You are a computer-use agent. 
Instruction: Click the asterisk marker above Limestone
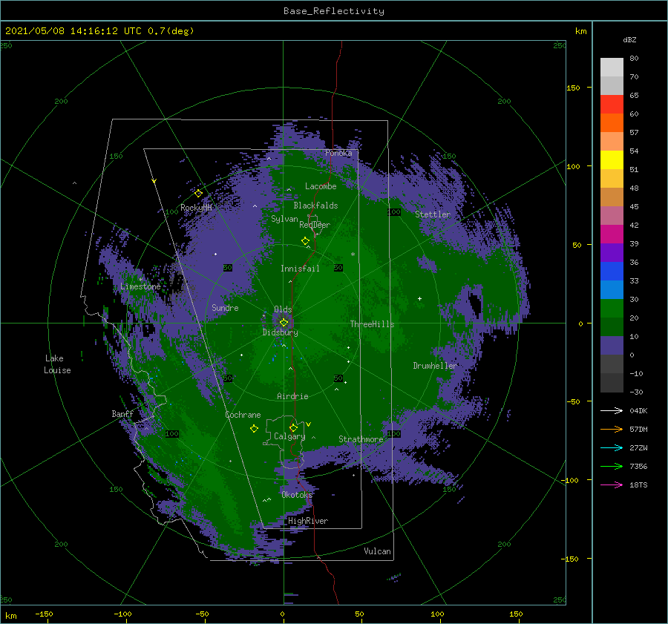tap(140, 280)
